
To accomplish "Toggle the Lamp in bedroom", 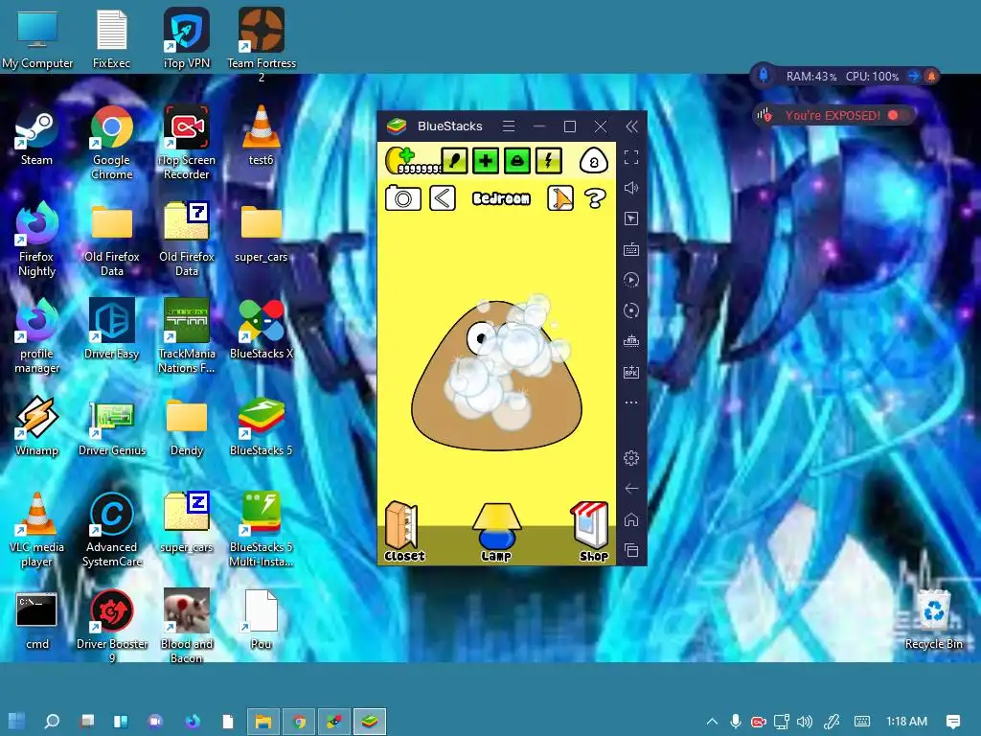I will coord(496,533).
